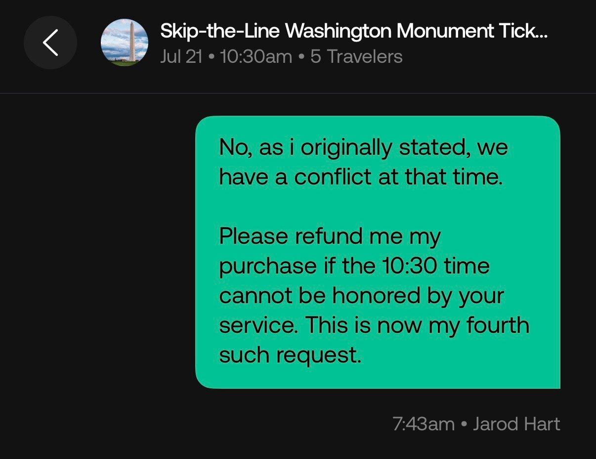Go back using the left chevron button
596x459 pixels.
point(50,43)
